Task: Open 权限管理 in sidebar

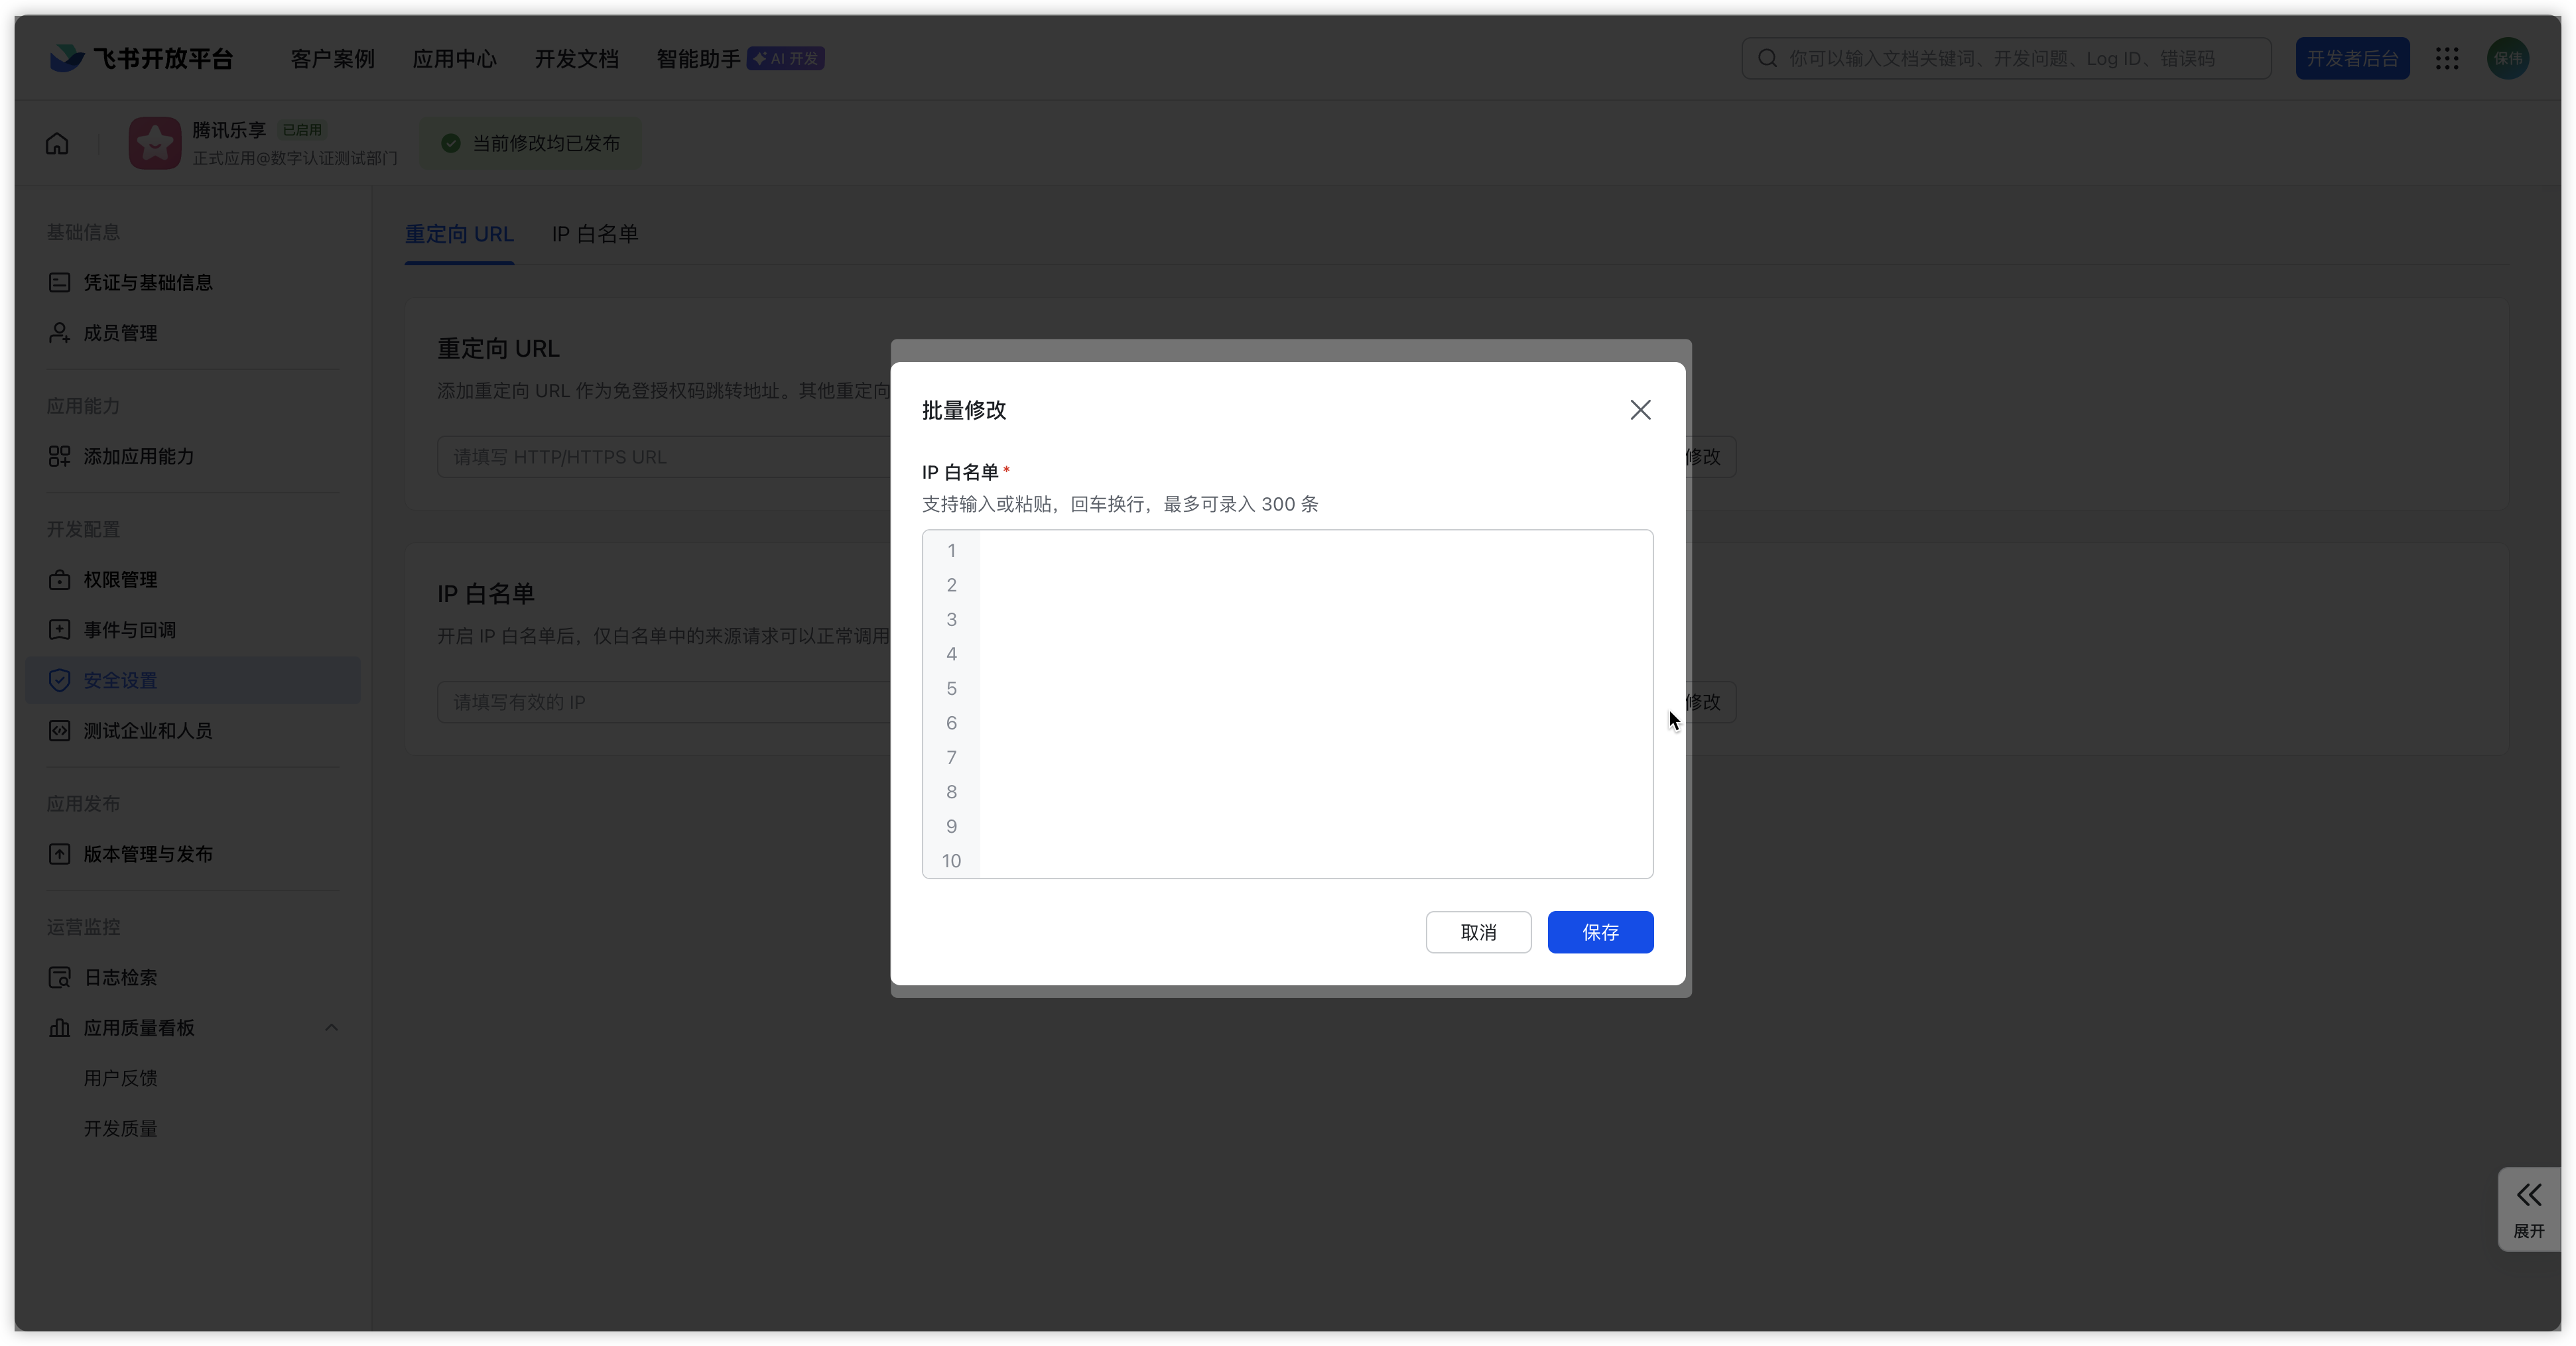Action: pyautogui.click(x=120, y=580)
